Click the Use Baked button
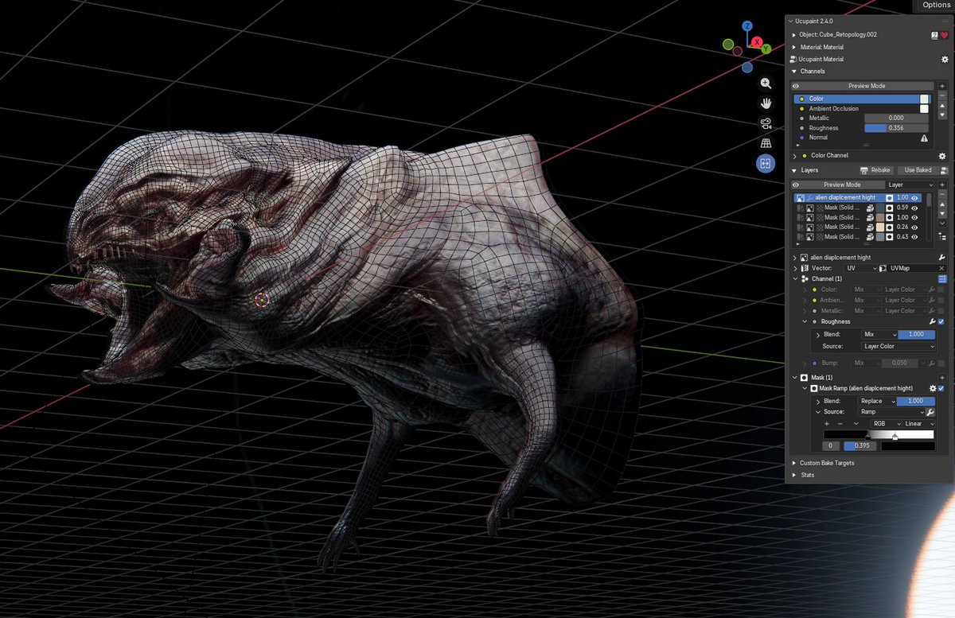Viewport: 955px width, 618px height. click(x=918, y=170)
